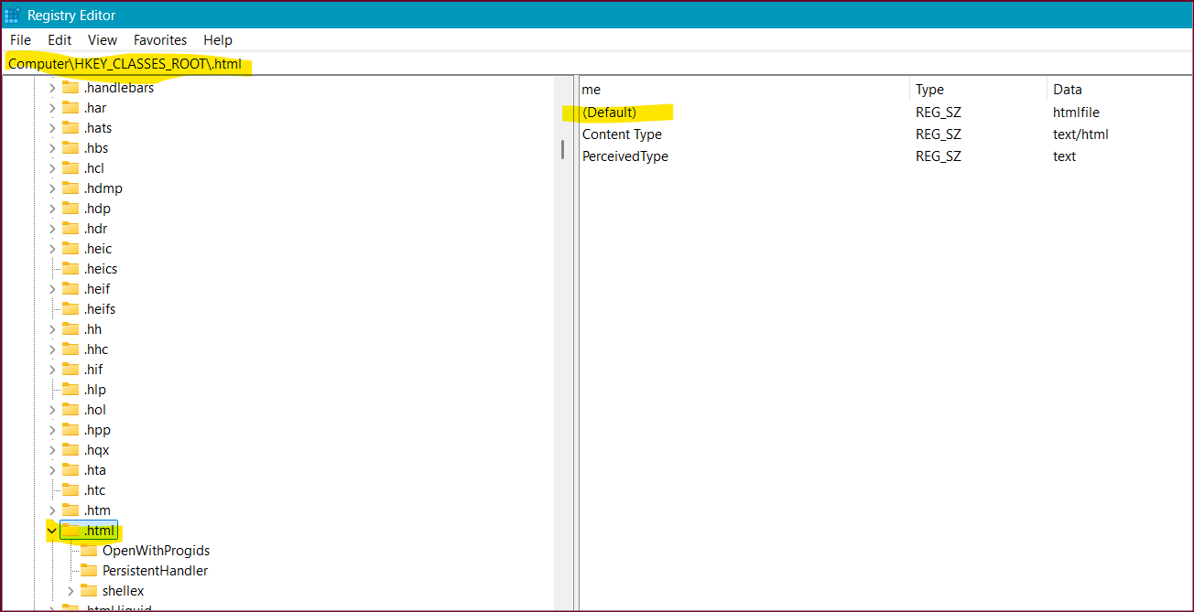Click the folder icon beside .hbs
The height and width of the screenshot is (612, 1194).
[x=71, y=148]
